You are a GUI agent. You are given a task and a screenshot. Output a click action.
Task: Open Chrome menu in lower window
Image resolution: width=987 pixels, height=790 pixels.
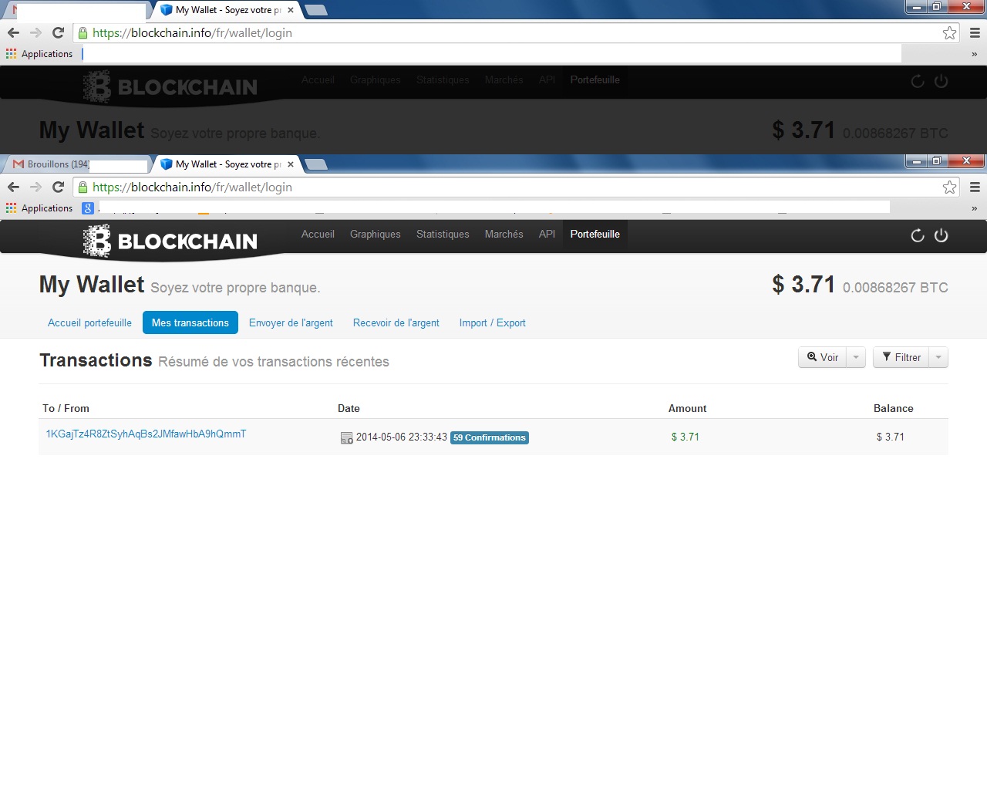pyautogui.click(x=975, y=187)
